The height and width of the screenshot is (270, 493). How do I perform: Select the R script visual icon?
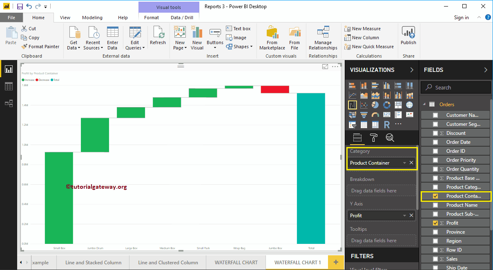pyautogui.click(x=386, y=124)
